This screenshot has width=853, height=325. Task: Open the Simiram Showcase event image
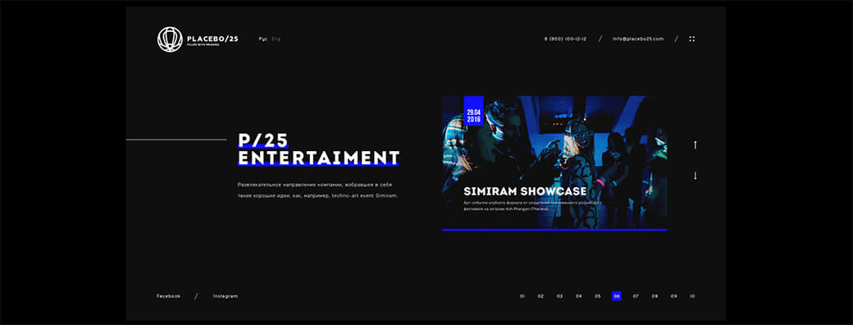(554, 162)
